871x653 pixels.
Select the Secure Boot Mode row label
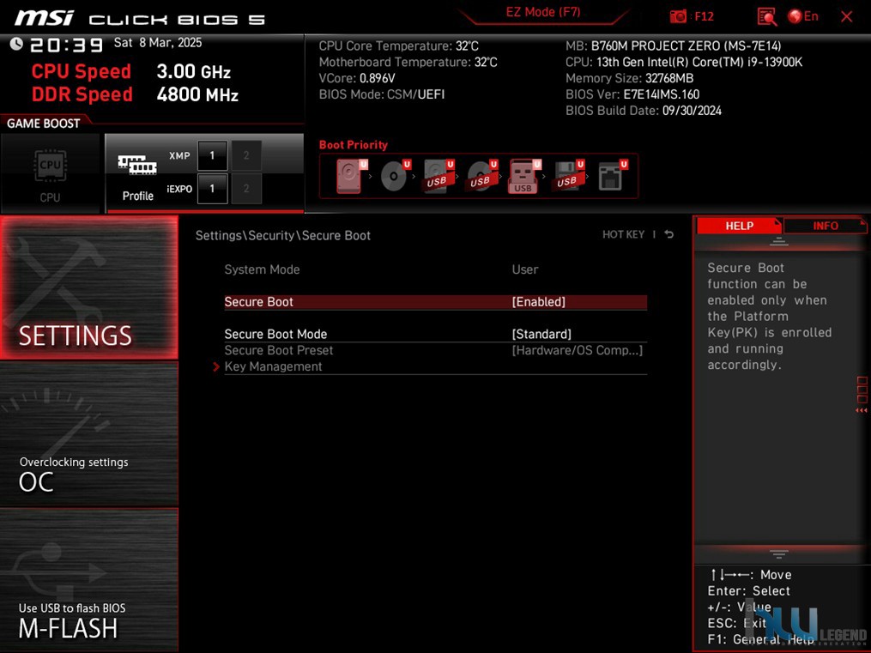[275, 334]
